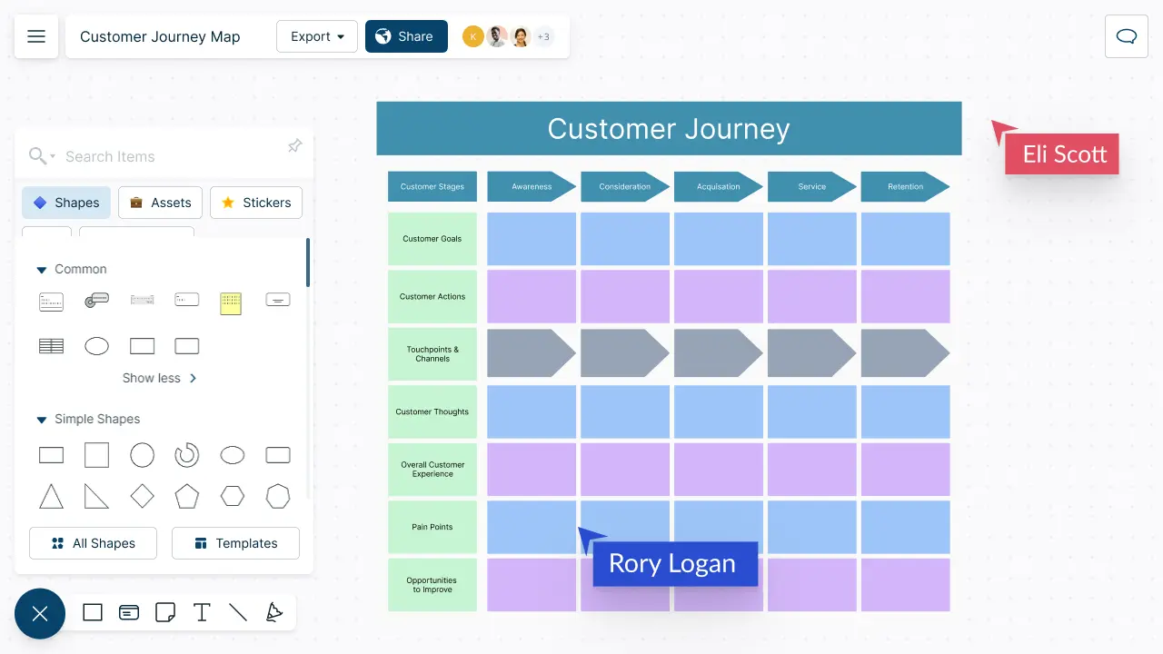
Task: Pick the yellow sticky note shape
Action: click(x=231, y=303)
